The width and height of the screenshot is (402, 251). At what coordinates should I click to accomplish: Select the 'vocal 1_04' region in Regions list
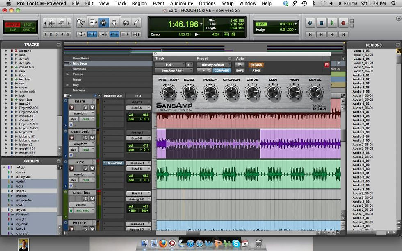coord(361,59)
